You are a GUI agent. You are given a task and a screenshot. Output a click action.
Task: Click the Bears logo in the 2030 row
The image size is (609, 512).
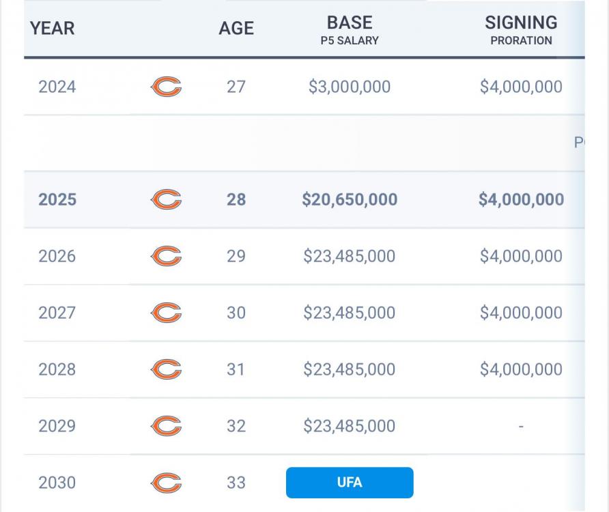[166, 483]
